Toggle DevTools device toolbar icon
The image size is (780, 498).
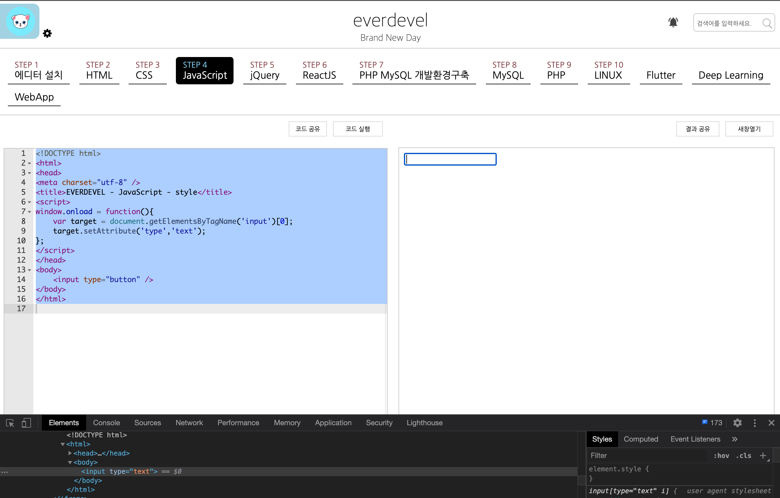26,423
